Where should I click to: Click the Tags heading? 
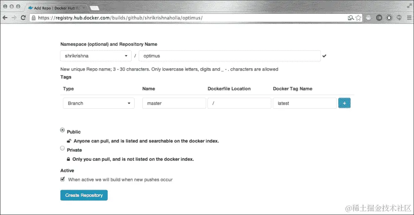[66, 77]
